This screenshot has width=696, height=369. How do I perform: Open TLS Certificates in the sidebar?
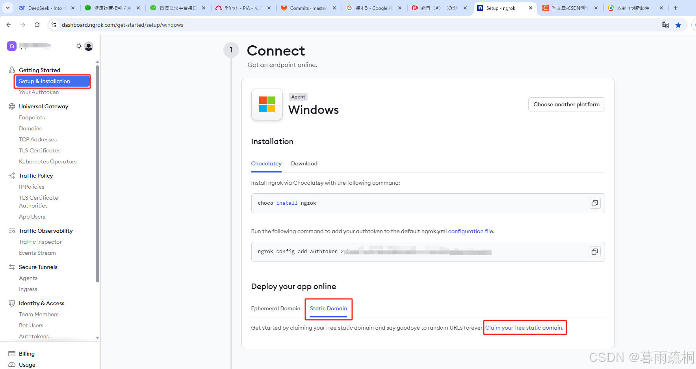[x=40, y=150]
